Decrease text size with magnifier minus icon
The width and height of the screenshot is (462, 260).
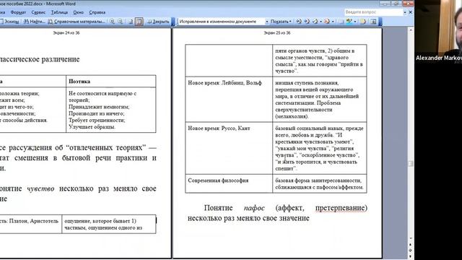tap(121, 22)
